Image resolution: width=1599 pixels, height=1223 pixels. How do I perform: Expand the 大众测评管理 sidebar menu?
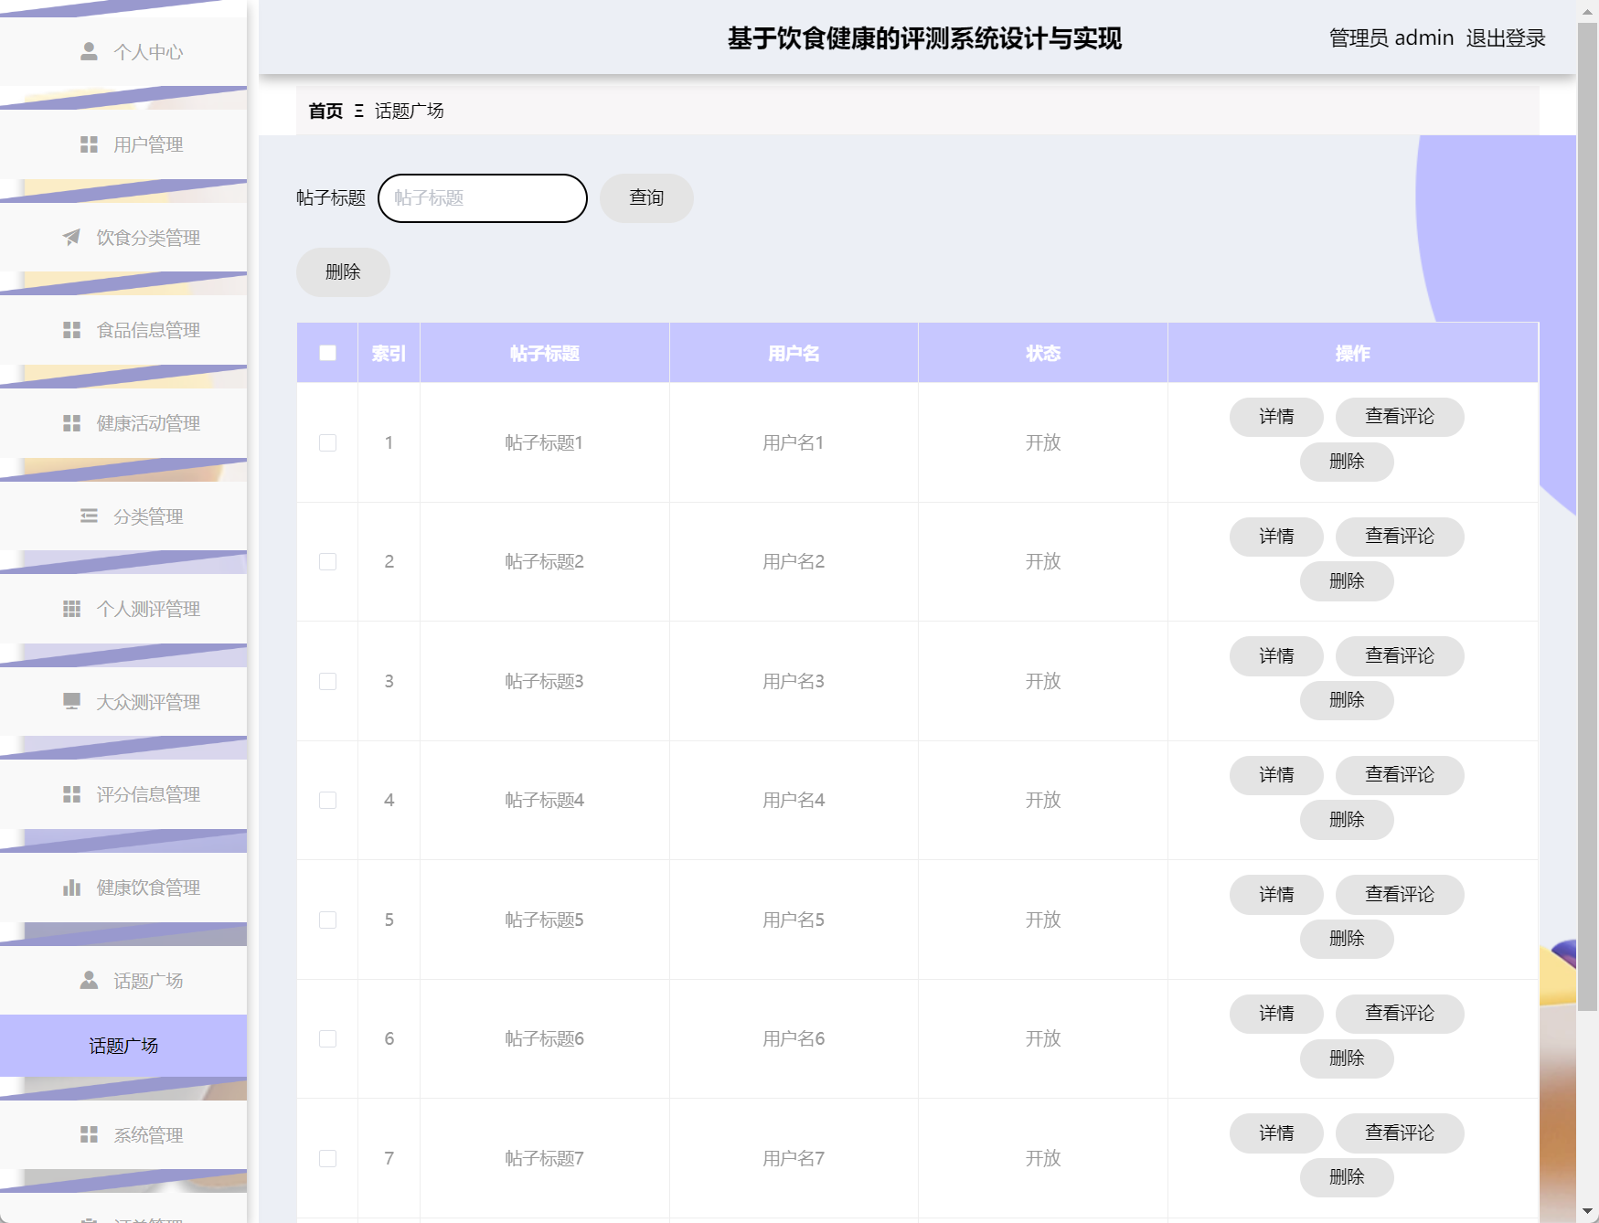123,702
